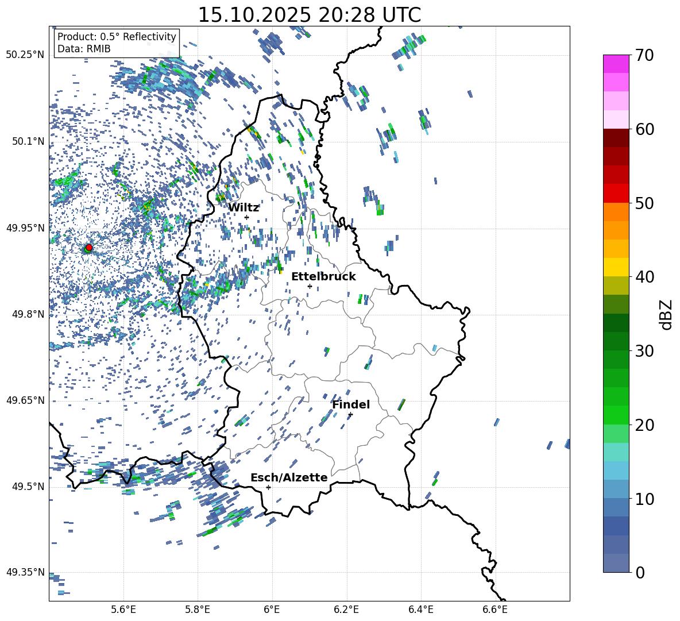This screenshot has width=680, height=621.
Task: Pick the dark red colorbar segment below 60
Action: (616, 138)
